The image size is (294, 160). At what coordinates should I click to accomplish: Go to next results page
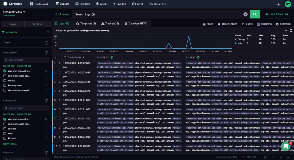(x=281, y=157)
